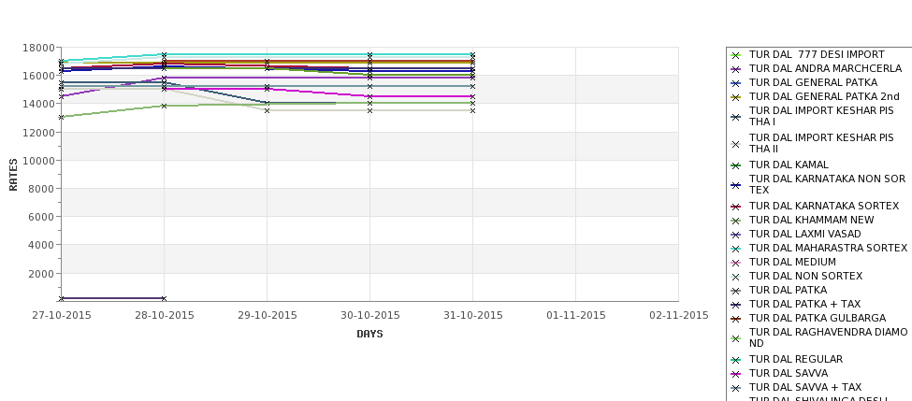Screen dimensions: 912x401
Task: Click the TUR DAL 777 DESI IMPORT legend marker
Action: pos(736,55)
